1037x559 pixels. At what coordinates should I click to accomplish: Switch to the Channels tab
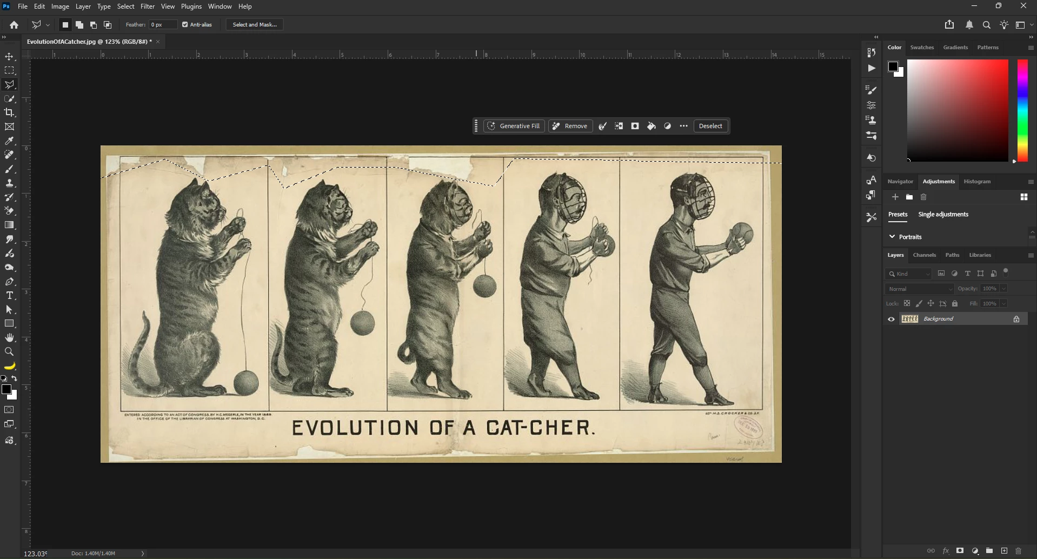point(924,255)
